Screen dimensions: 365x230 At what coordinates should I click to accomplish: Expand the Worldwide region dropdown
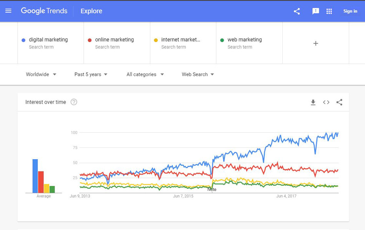click(41, 74)
